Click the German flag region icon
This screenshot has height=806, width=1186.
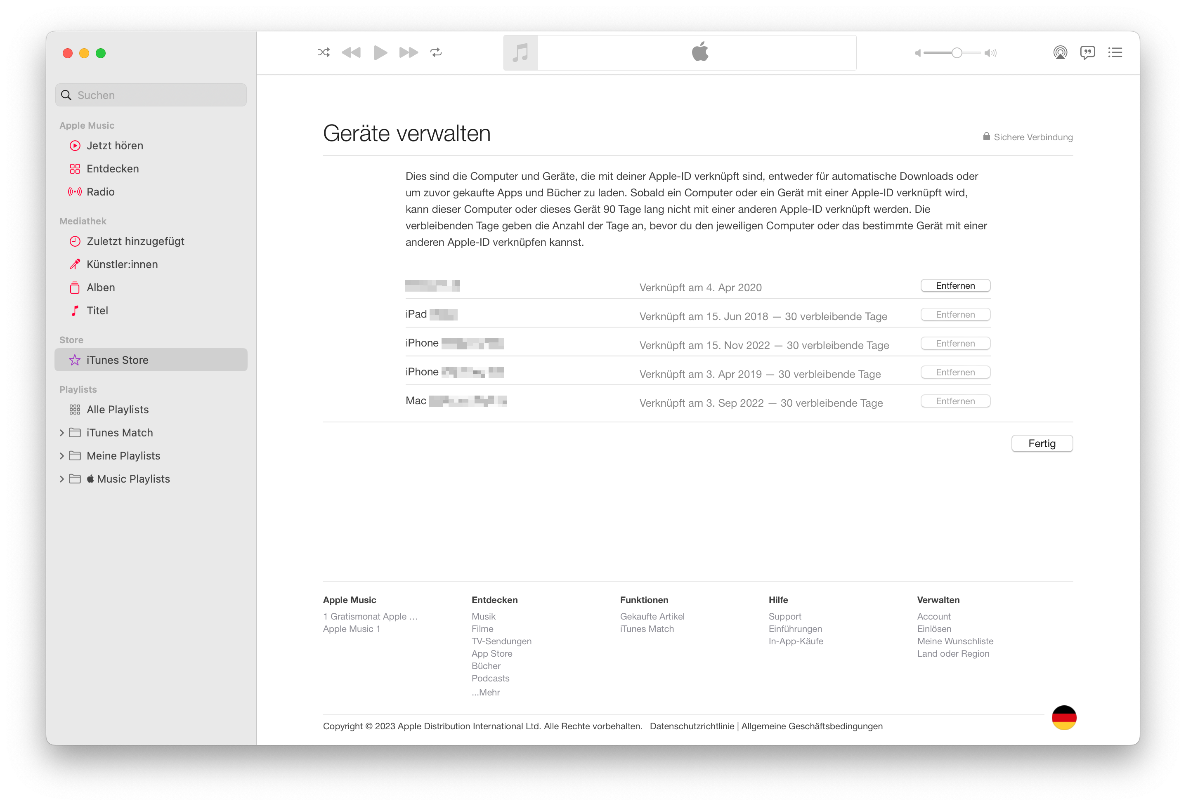point(1063,717)
